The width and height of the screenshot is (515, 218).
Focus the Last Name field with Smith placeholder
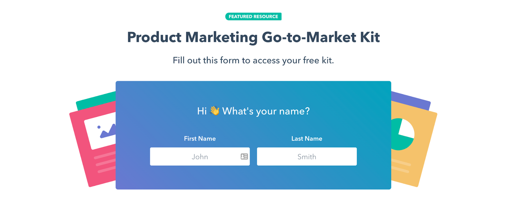pyautogui.click(x=306, y=156)
